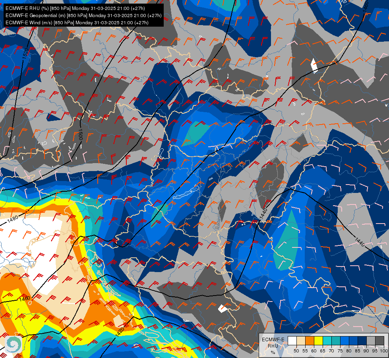Screen dimensions: 389x358
Task: Click the legend scale value 50
Action: click(296, 351)
